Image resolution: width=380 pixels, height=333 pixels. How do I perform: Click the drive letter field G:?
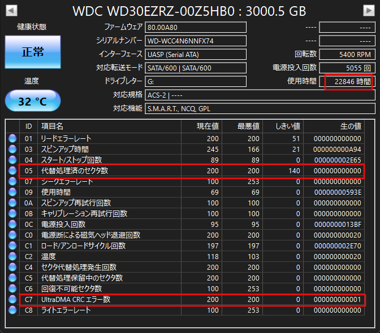pos(196,81)
